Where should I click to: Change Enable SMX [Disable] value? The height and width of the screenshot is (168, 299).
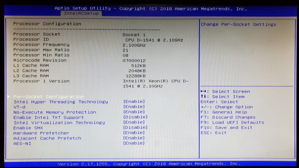[135, 127]
